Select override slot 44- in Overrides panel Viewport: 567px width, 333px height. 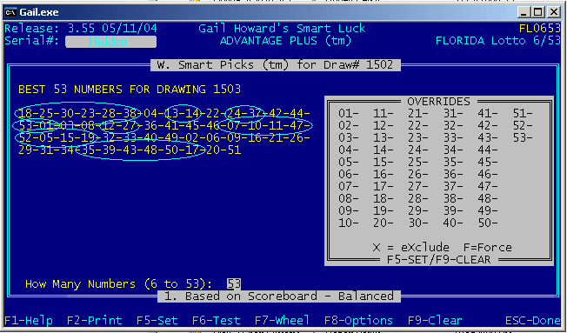[x=488, y=150]
